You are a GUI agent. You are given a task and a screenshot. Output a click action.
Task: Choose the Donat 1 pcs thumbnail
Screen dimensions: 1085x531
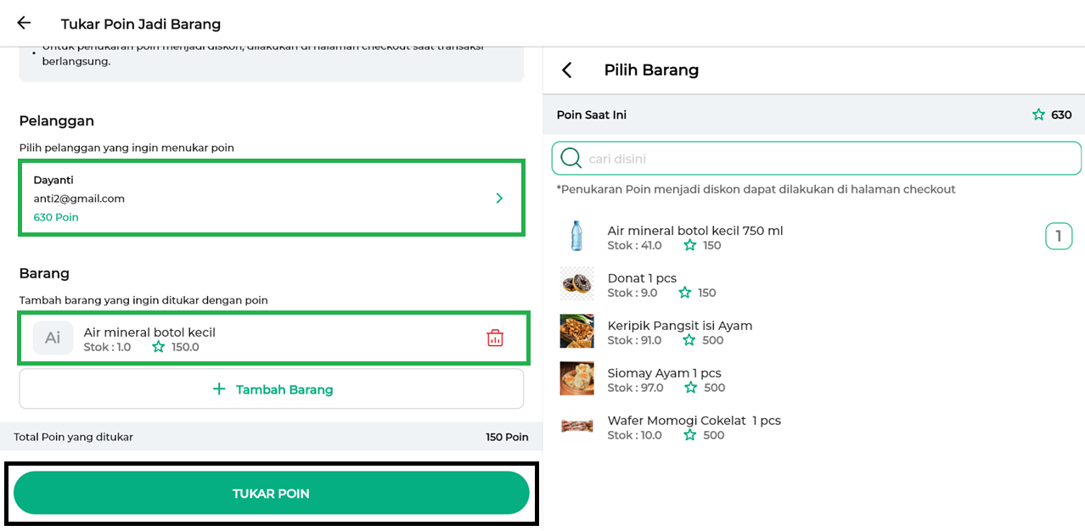click(x=577, y=284)
